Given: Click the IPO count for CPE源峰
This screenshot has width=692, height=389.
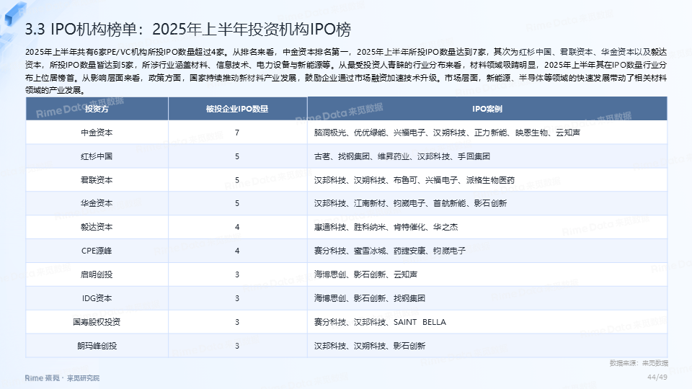Looking at the screenshot, I should 237,251.
